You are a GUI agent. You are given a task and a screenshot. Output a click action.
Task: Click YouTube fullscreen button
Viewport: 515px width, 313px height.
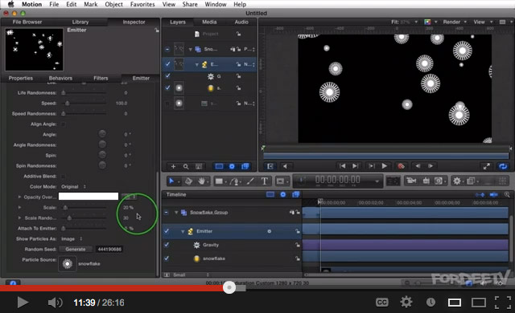(502, 303)
